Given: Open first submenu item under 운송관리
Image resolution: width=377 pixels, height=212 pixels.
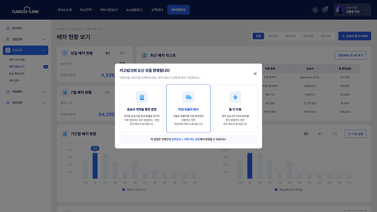Looking at the screenshot, I should pyautogui.click(x=17, y=60).
